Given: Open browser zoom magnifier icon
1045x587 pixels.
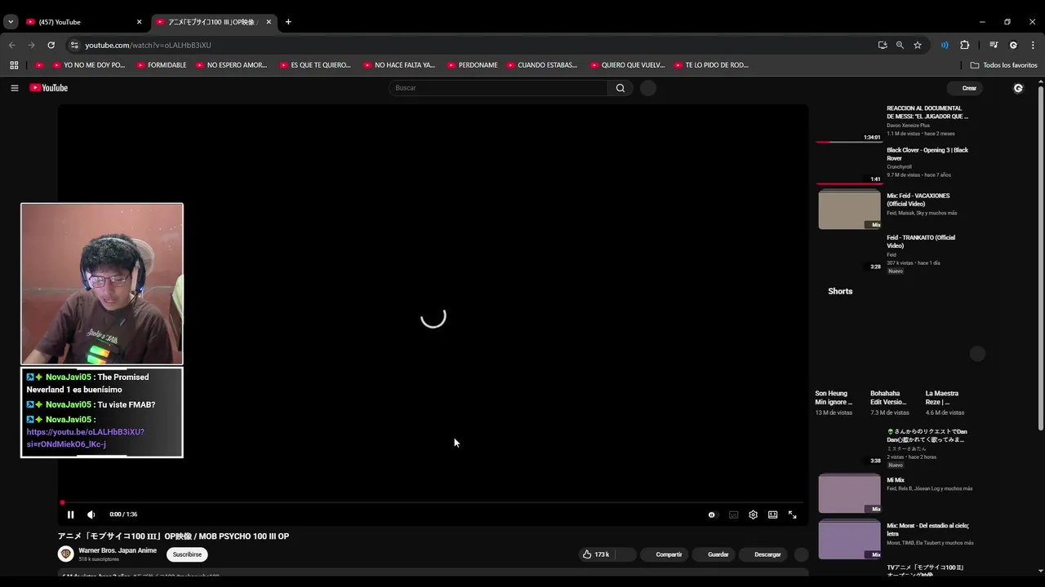Looking at the screenshot, I should (900, 45).
